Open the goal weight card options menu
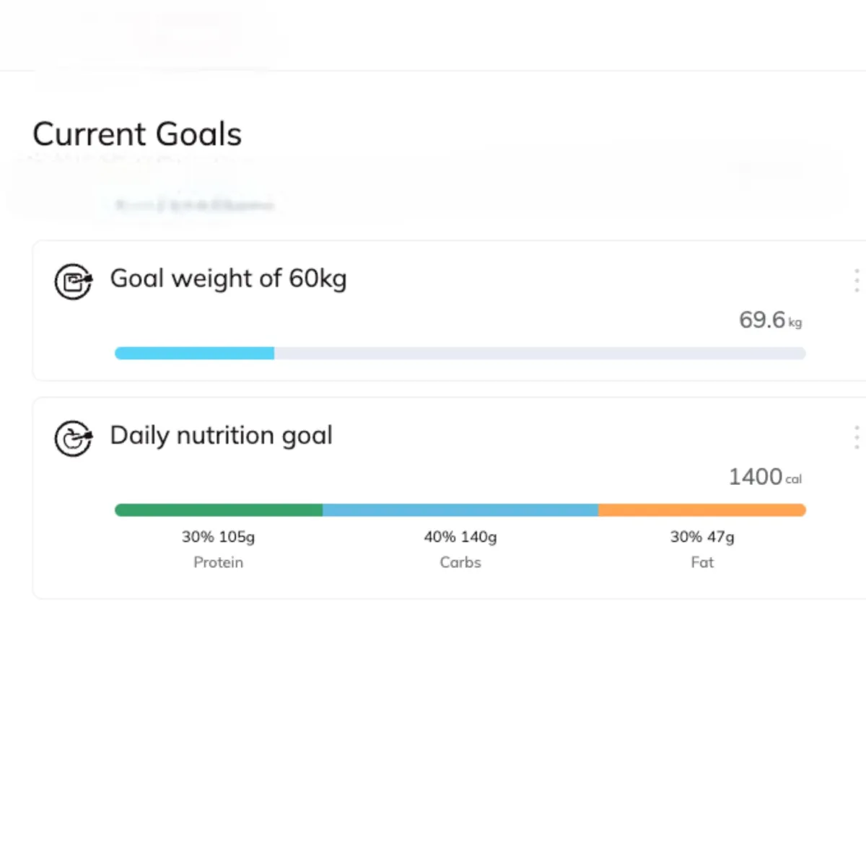This screenshot has height=866, width=866. tap(857, 280)
